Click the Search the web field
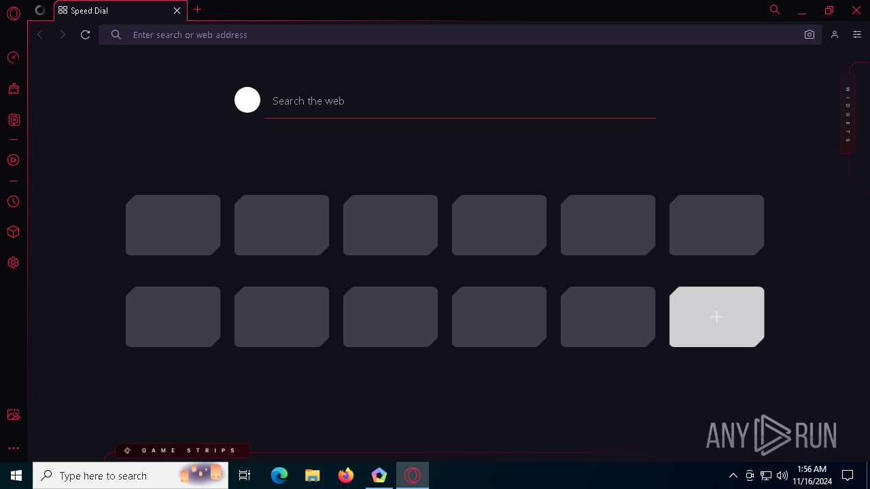The width and height of the screenshot is (870, 489). click(460, 101)
